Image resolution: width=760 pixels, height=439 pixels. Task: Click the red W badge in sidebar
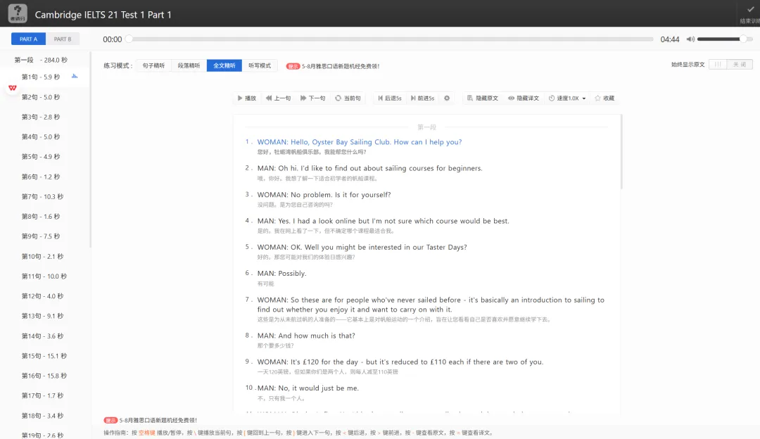(x=12, y=88)
